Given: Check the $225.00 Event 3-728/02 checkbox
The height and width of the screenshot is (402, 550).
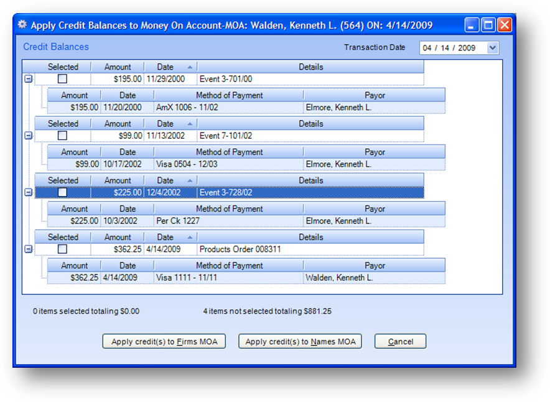Looking at the screenshot, I should [62, 192].
